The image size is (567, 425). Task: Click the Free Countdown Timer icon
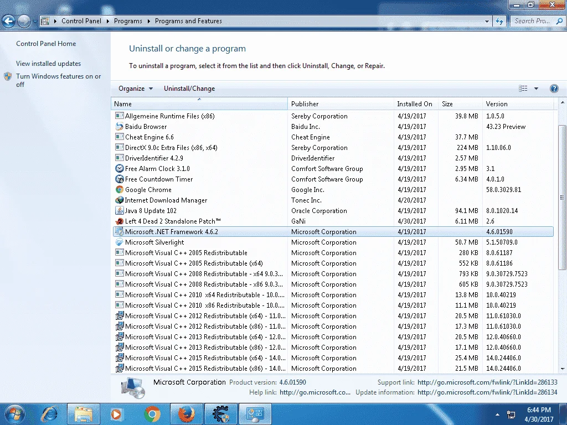120,179
